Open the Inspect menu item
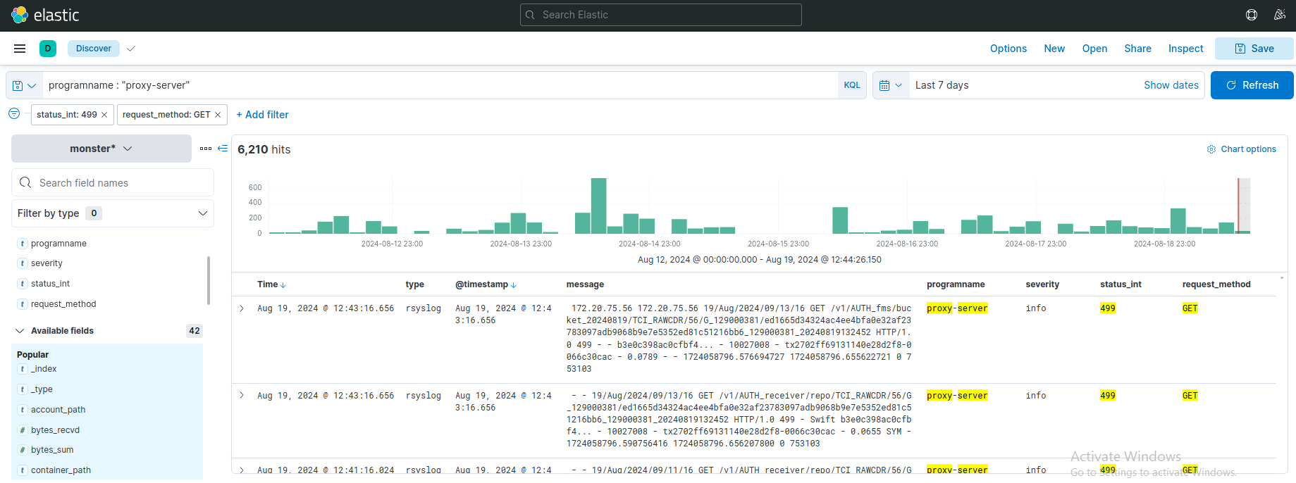Screen dimensions: 1296x483 tap(1185, 49)
